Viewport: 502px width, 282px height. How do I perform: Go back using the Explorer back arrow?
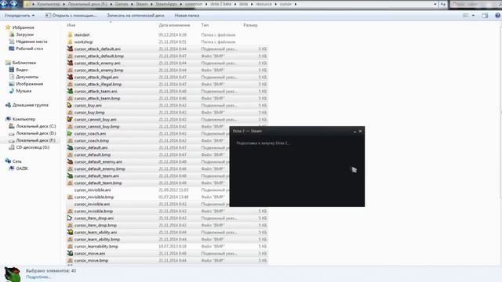click(x=4, y=4)
